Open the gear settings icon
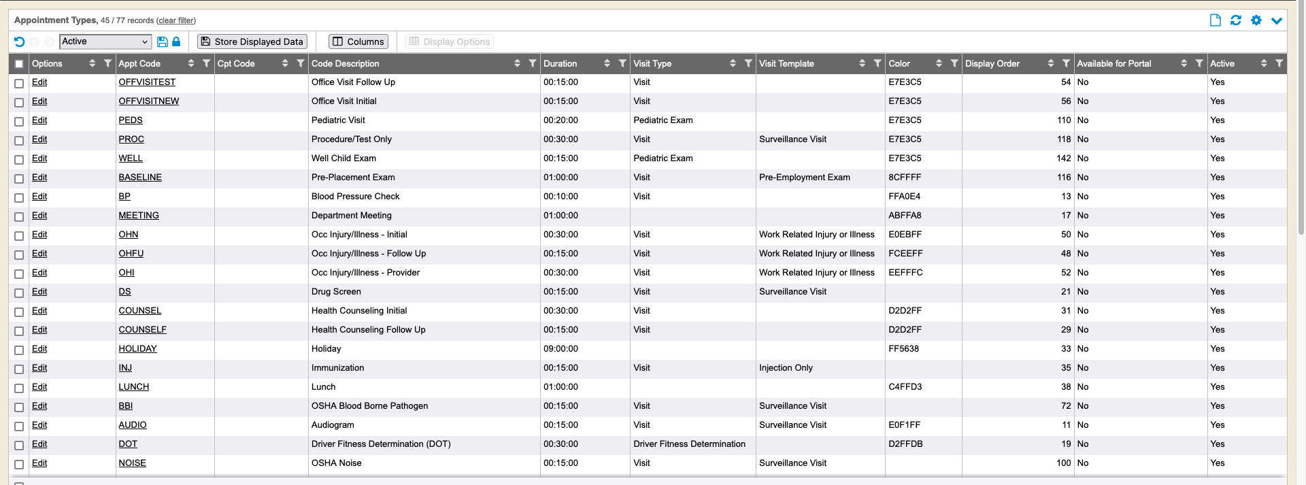This screenshot has width=1306, height=485. point(1256,20)
